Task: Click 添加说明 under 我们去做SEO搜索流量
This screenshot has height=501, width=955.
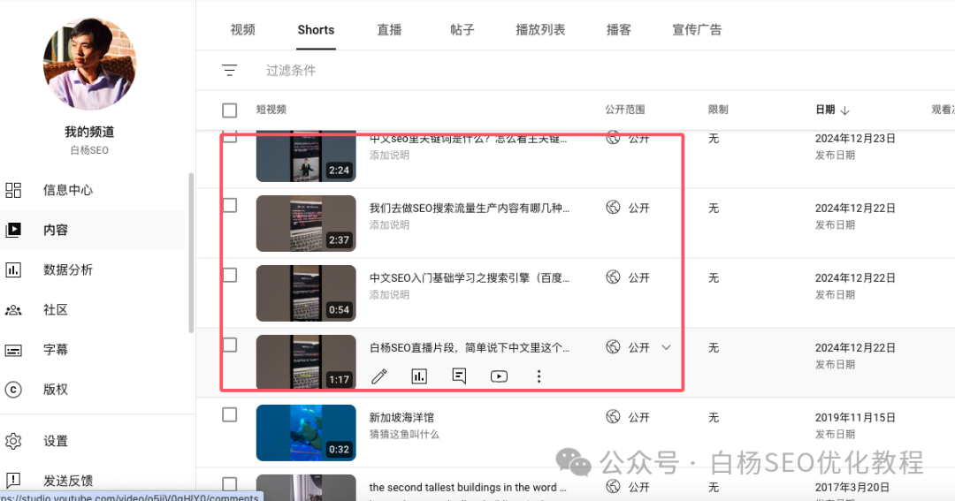Action: [389, 225]
